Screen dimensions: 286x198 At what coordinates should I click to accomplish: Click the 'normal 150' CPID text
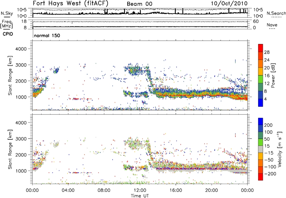(47, 35)
